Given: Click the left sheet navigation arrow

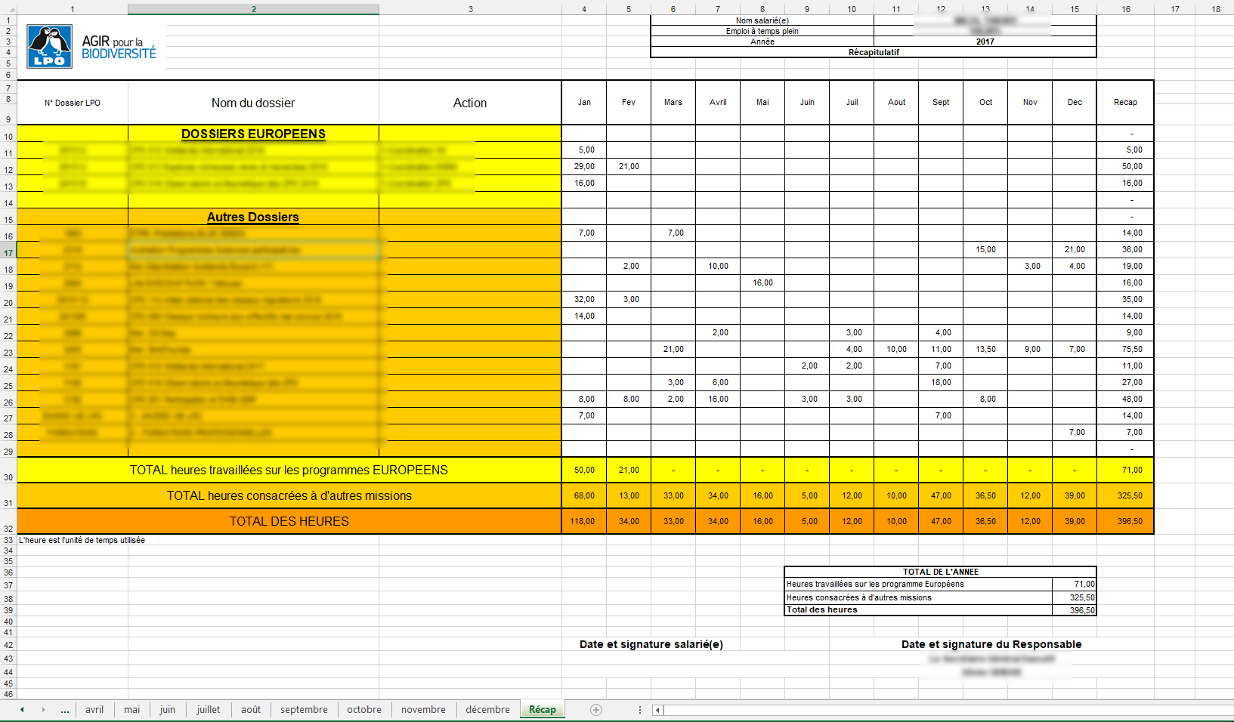Looking at the screenshot, I should (21, 710).
